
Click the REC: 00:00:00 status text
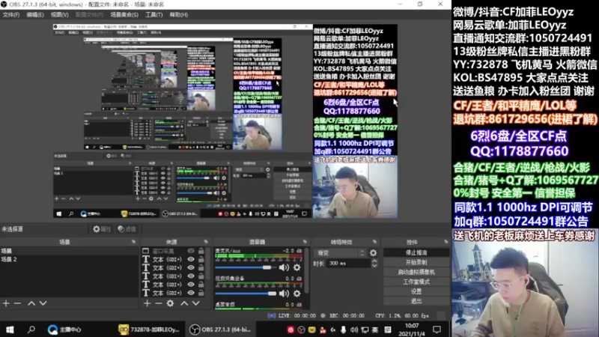(347, 315)
